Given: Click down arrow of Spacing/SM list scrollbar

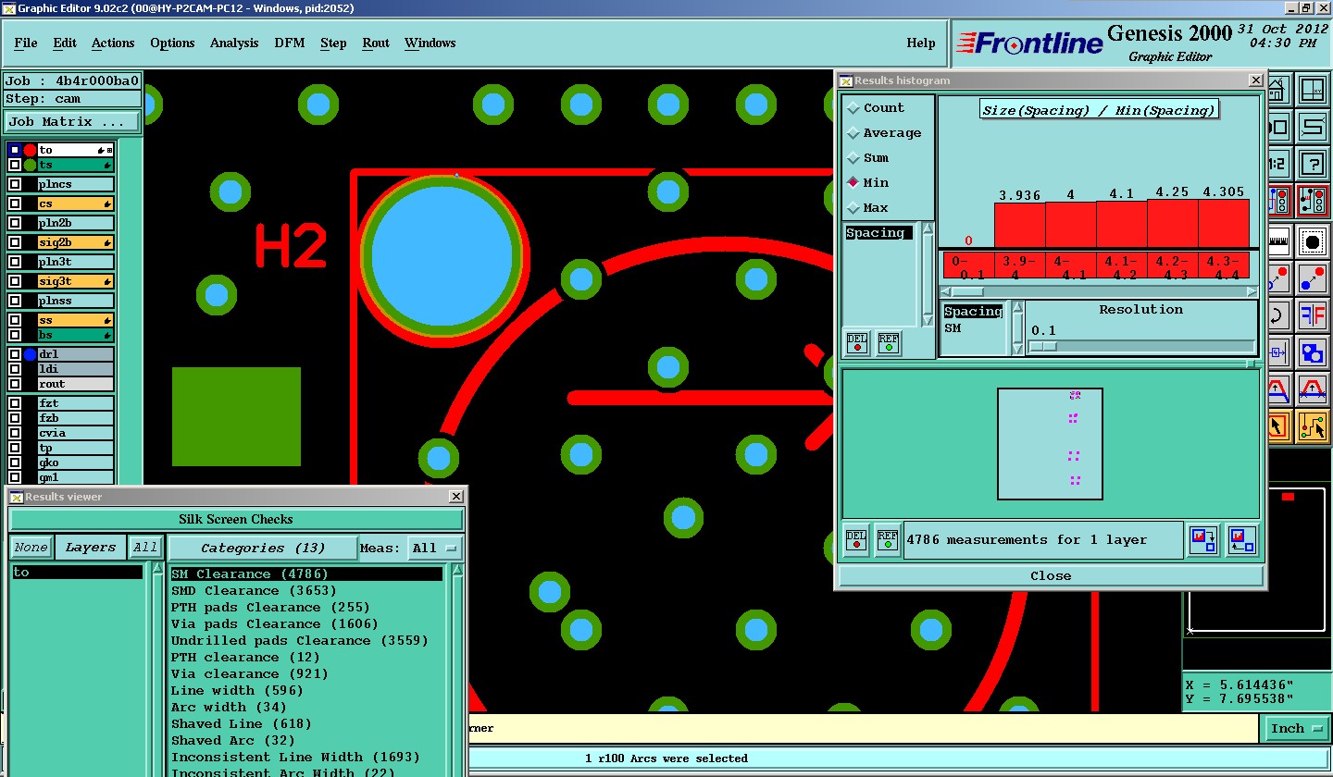Looking at the screenshot, I should (1017, 350).
